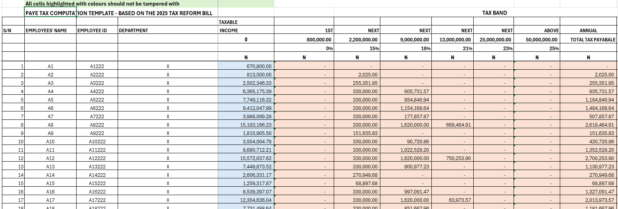
Task: Click the 1ST tax band header
Action: (x=304, y=30)
